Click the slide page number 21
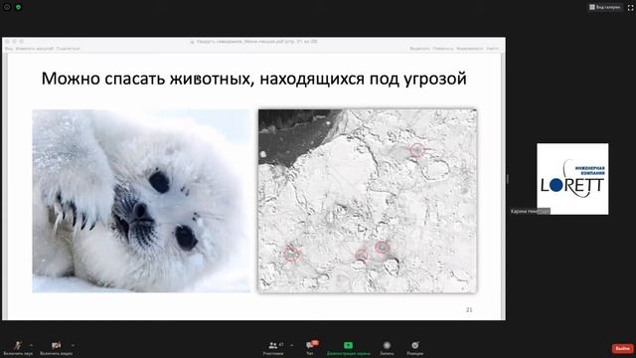This screenshot has height=358, width=636. click(x=469, y=309)
